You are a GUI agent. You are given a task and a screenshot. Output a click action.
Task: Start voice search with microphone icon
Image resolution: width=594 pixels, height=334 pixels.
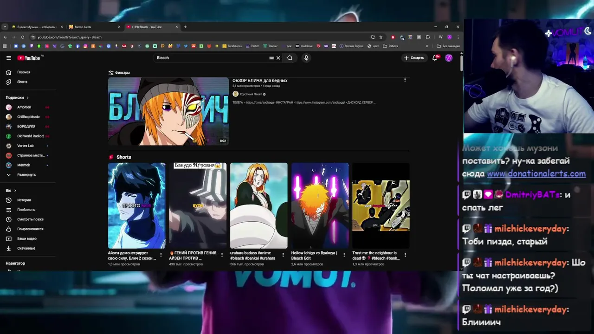click(x=306, y=58)
